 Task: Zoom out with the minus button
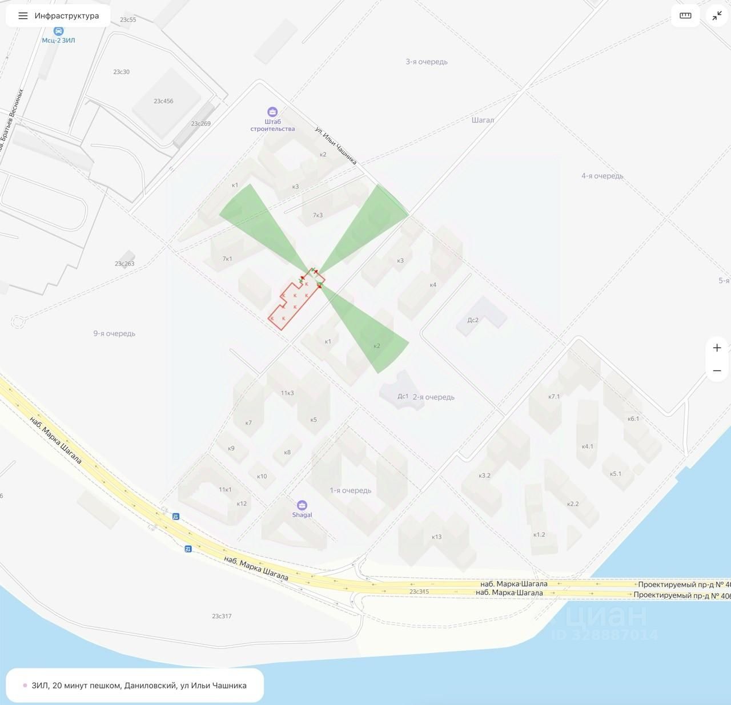717,371
